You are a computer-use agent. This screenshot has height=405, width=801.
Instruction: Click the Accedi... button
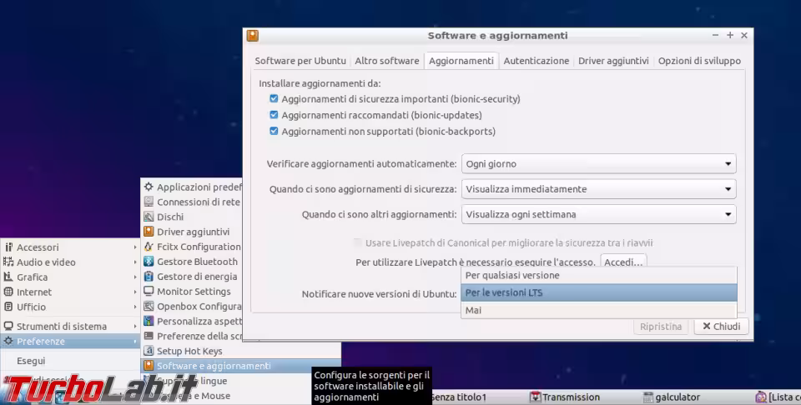click(623, 262)
